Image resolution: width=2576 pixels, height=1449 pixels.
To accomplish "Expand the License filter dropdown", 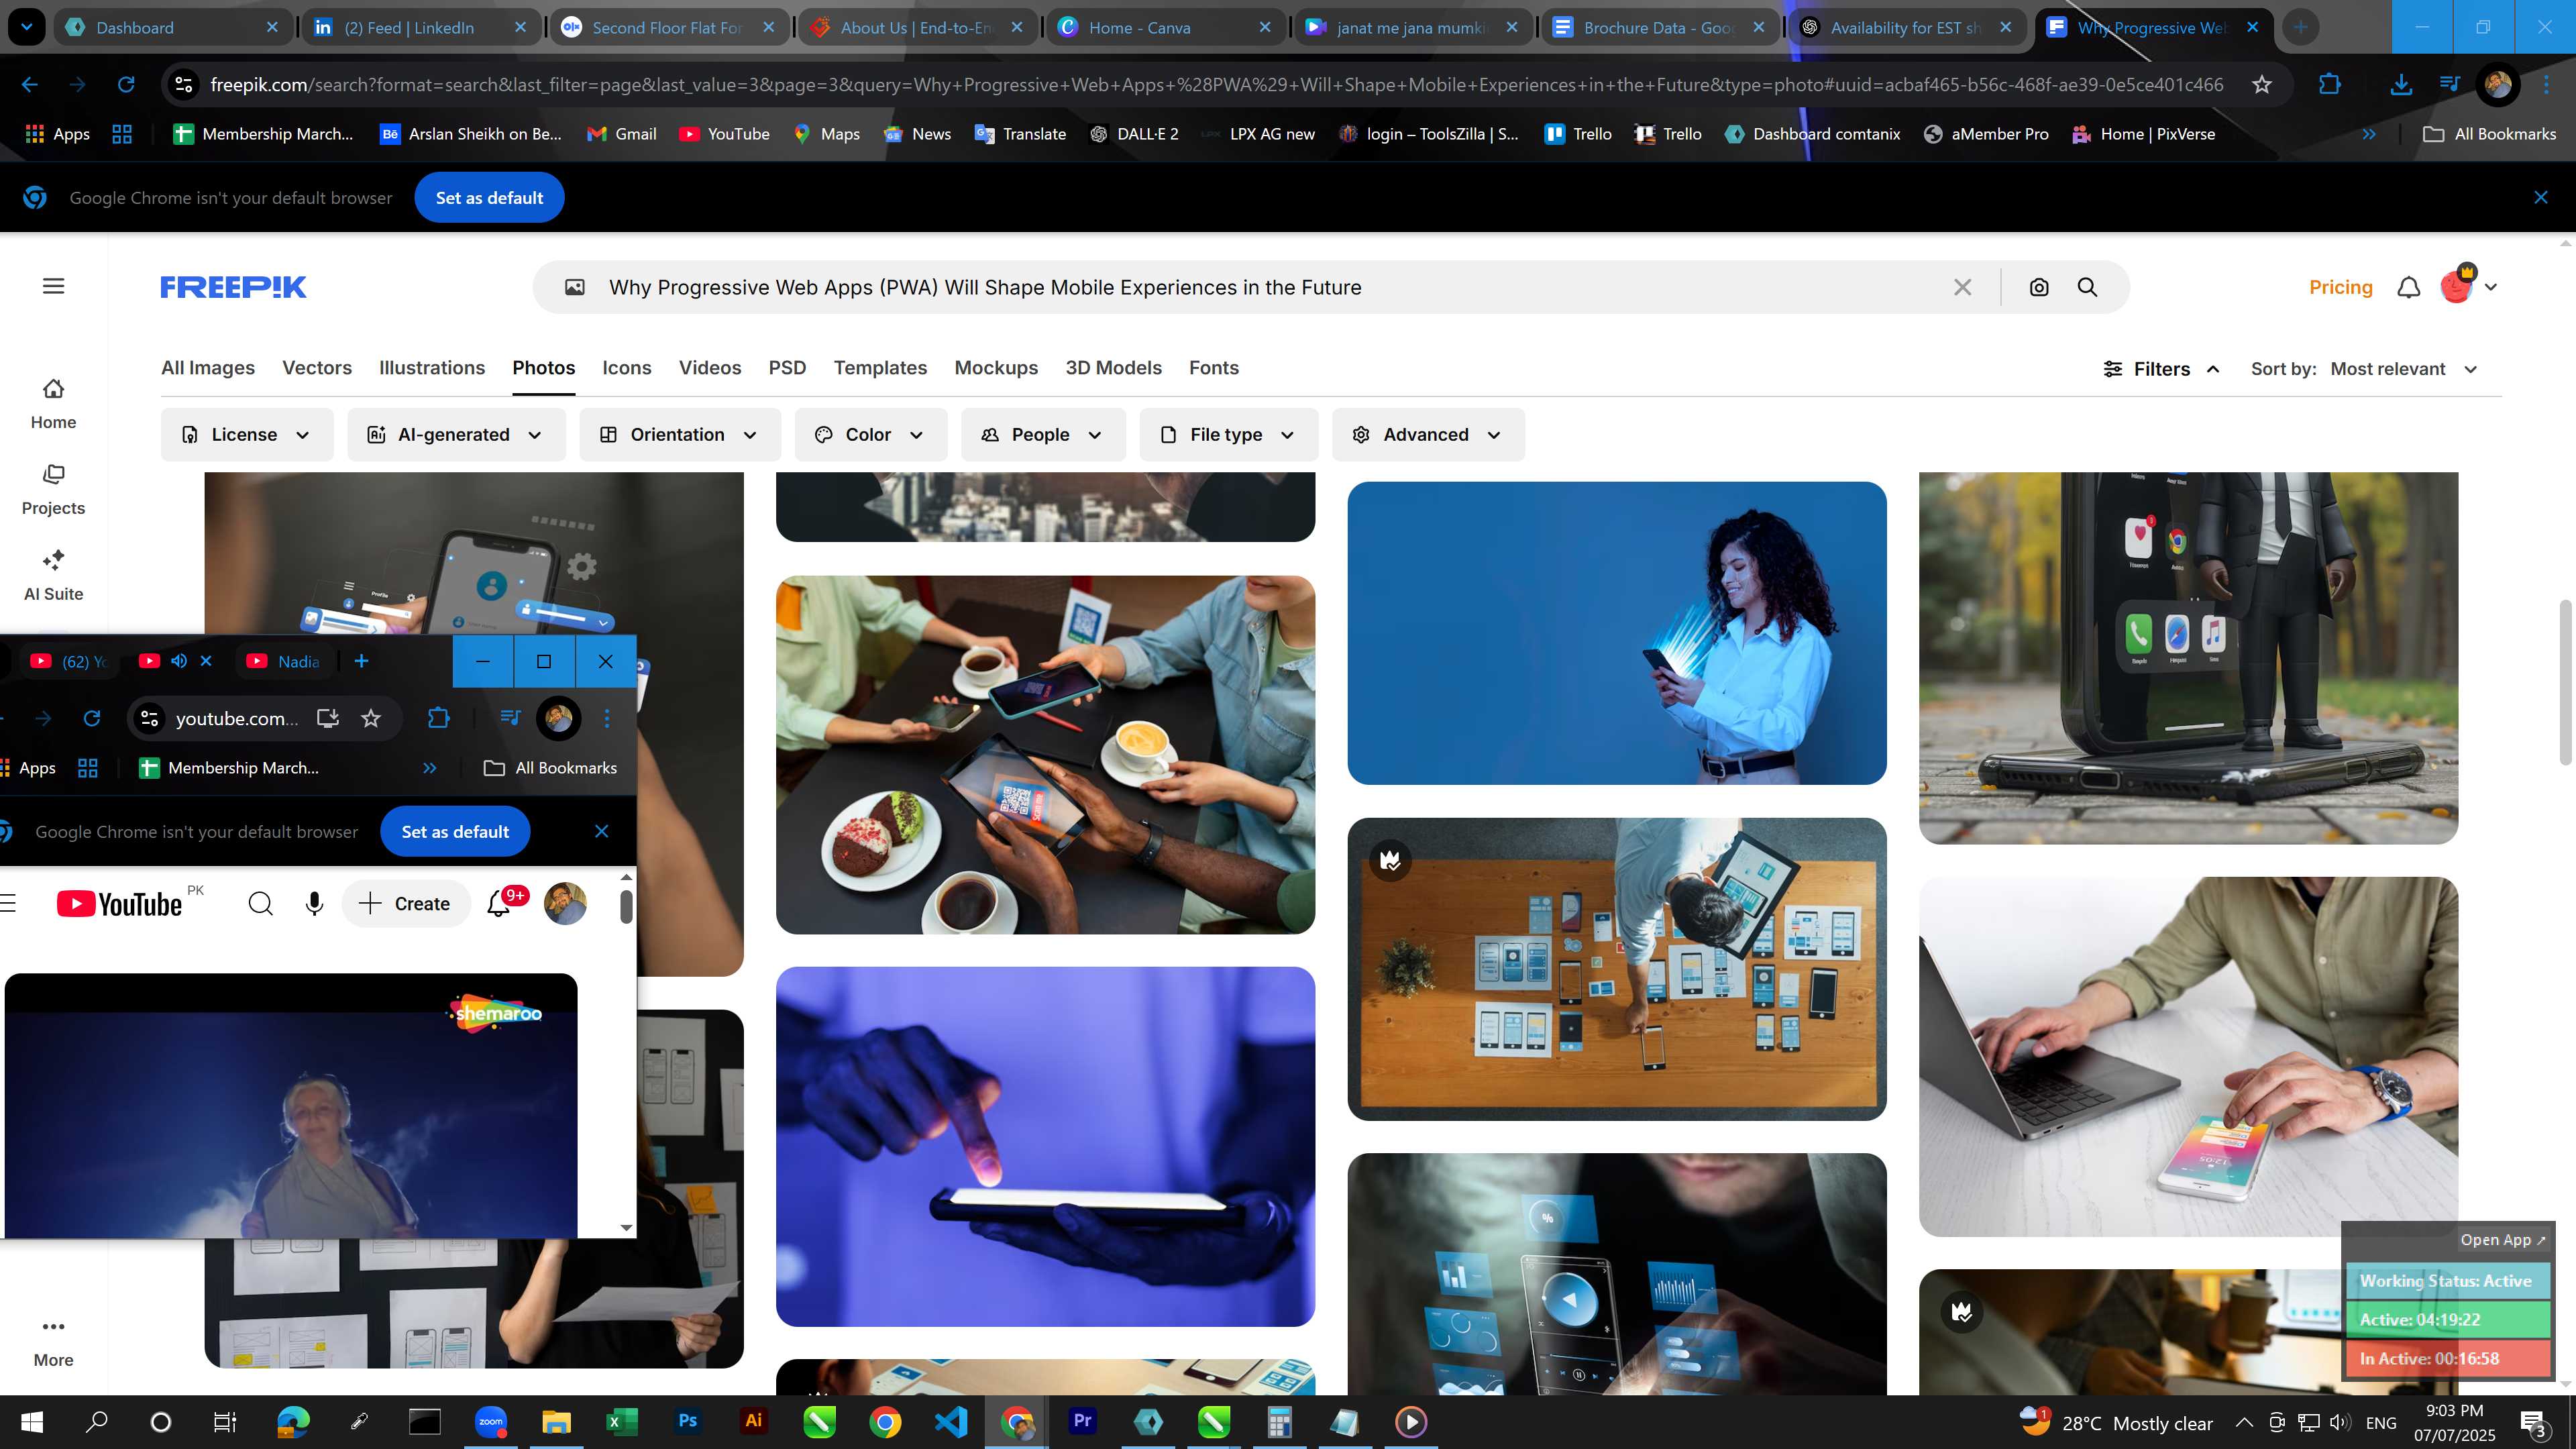I will coord(247,434).
